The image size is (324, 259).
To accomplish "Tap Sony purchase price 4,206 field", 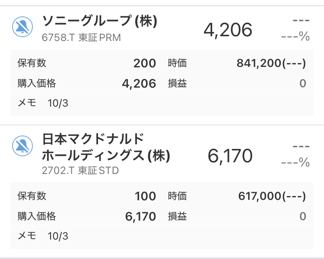I will click(x=139, y=84).
